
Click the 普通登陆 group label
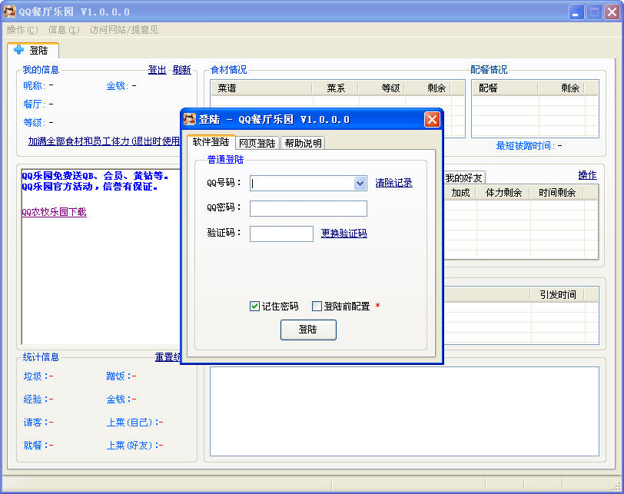225,160
